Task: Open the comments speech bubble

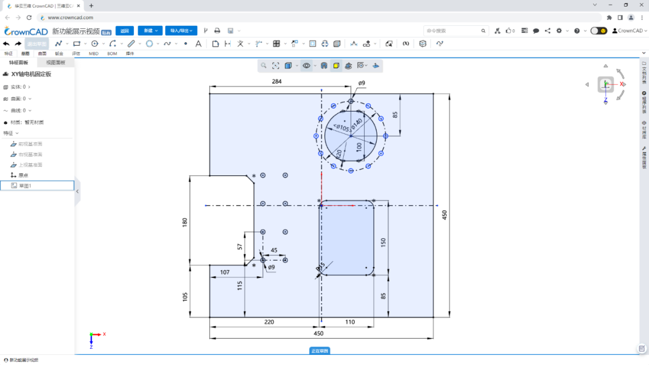Action: pos(536,31)
